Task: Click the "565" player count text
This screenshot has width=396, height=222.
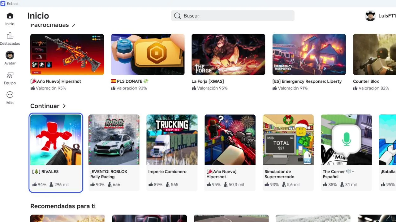Action: pyautogui.click(x=174, y=185)
